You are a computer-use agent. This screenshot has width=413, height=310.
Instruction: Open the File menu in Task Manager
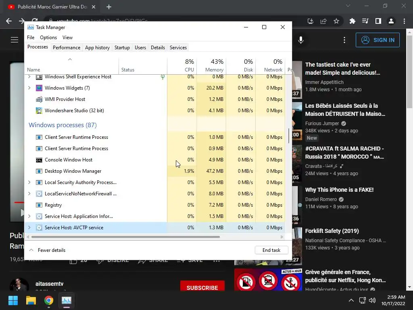click(x=31, y=38)
